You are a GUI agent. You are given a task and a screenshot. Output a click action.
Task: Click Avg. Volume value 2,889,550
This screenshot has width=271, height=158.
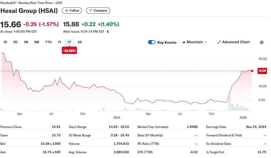pos(121,152)
